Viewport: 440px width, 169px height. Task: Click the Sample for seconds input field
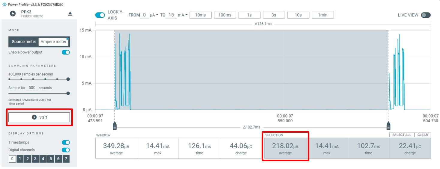32,88
